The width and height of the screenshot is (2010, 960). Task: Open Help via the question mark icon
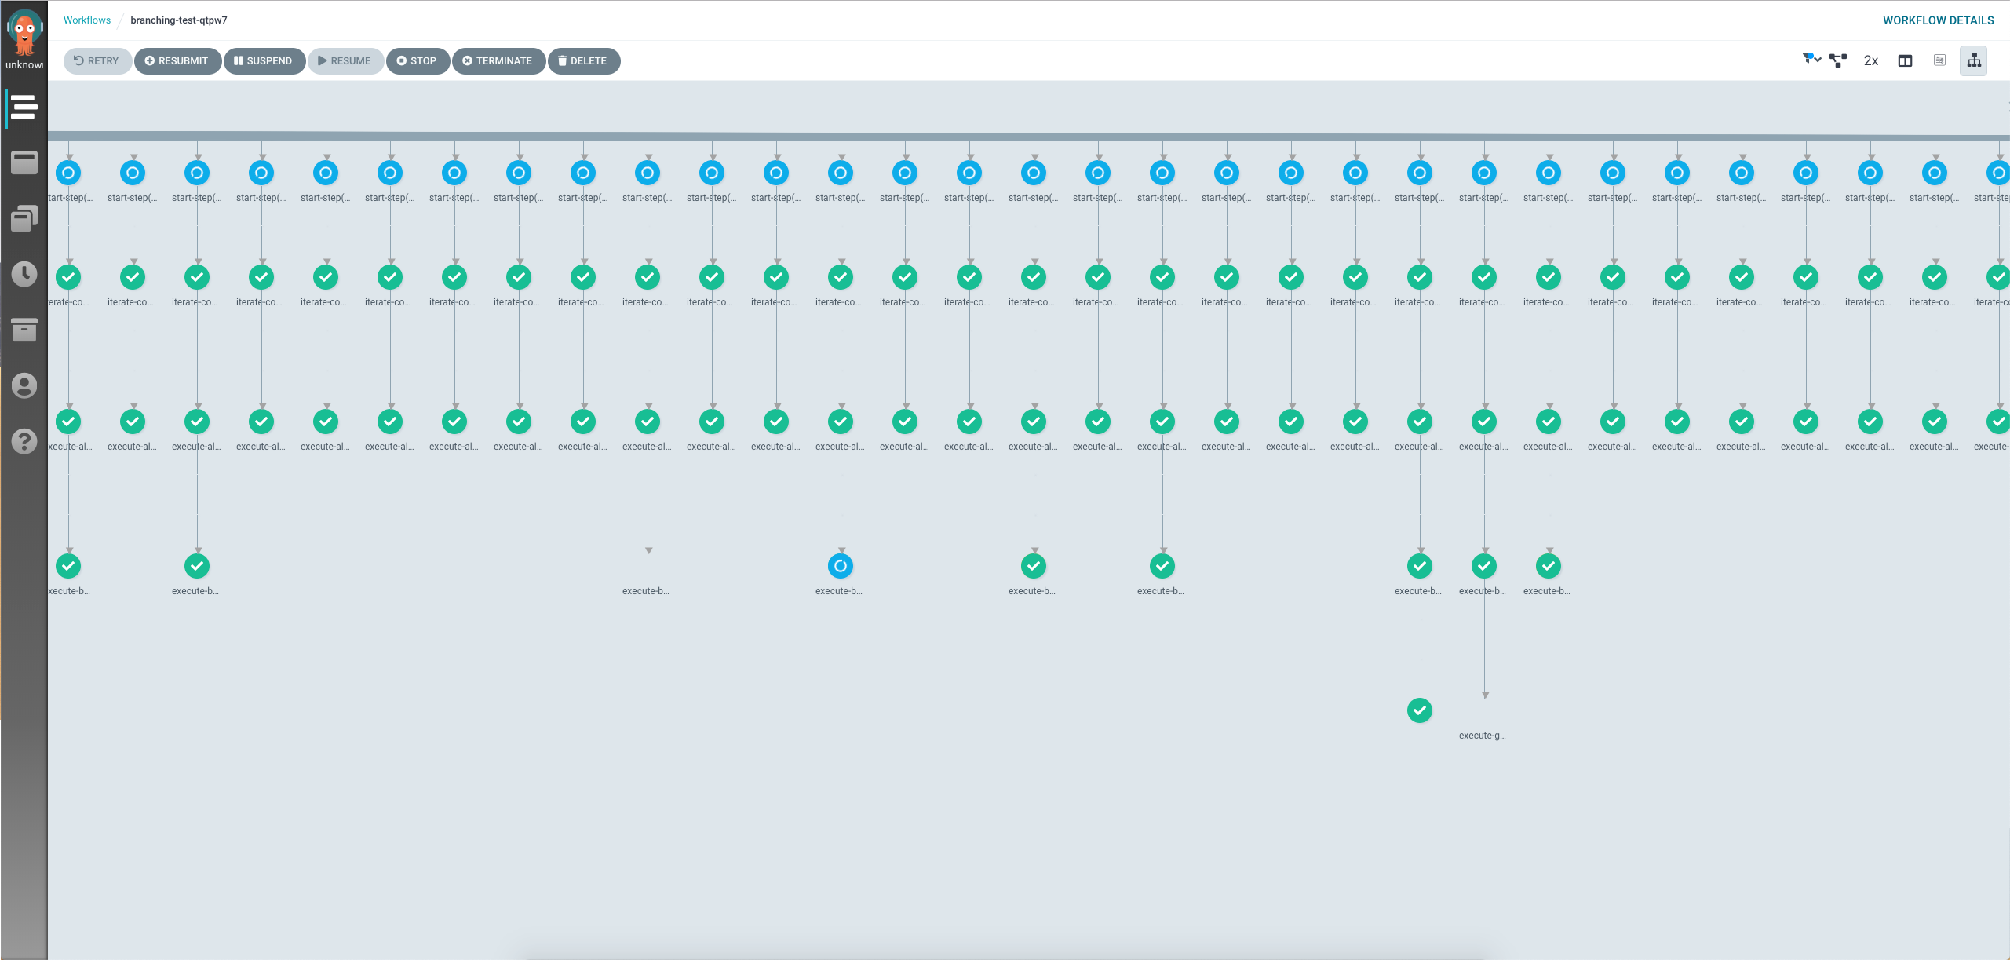[x=24, y=441]
